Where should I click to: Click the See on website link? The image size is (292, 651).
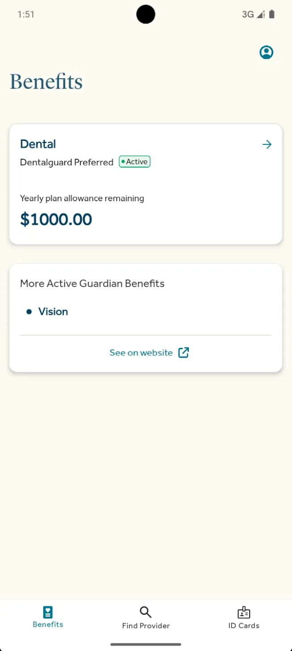(x=141, y=352)
